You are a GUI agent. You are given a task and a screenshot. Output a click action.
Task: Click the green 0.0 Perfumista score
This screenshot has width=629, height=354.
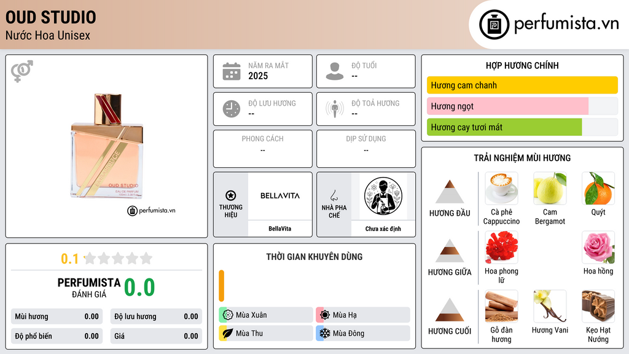[139, 288]
